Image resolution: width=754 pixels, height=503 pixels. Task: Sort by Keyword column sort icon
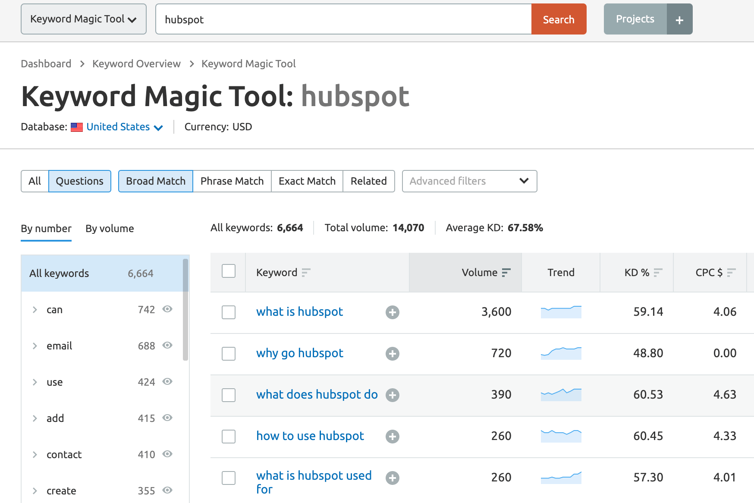tap(306, 273)
